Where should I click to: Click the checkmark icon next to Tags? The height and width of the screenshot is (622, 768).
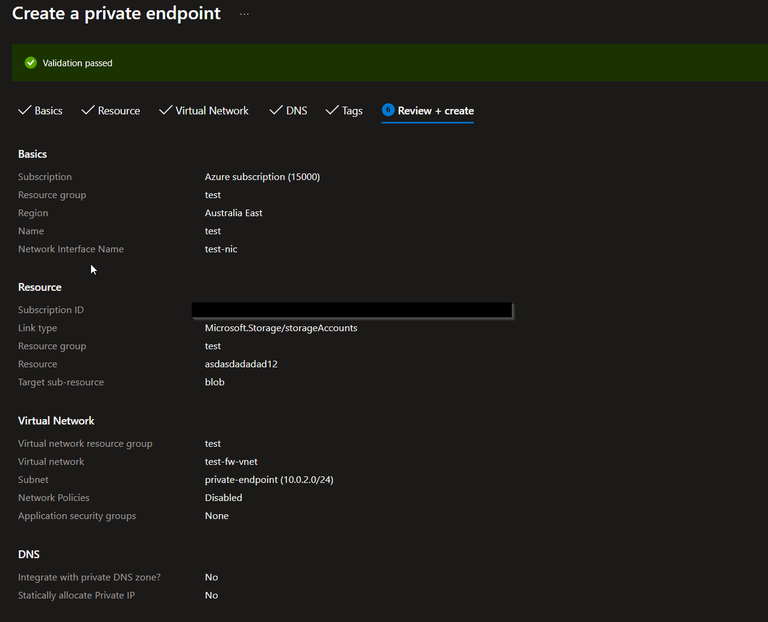point(332,110)
